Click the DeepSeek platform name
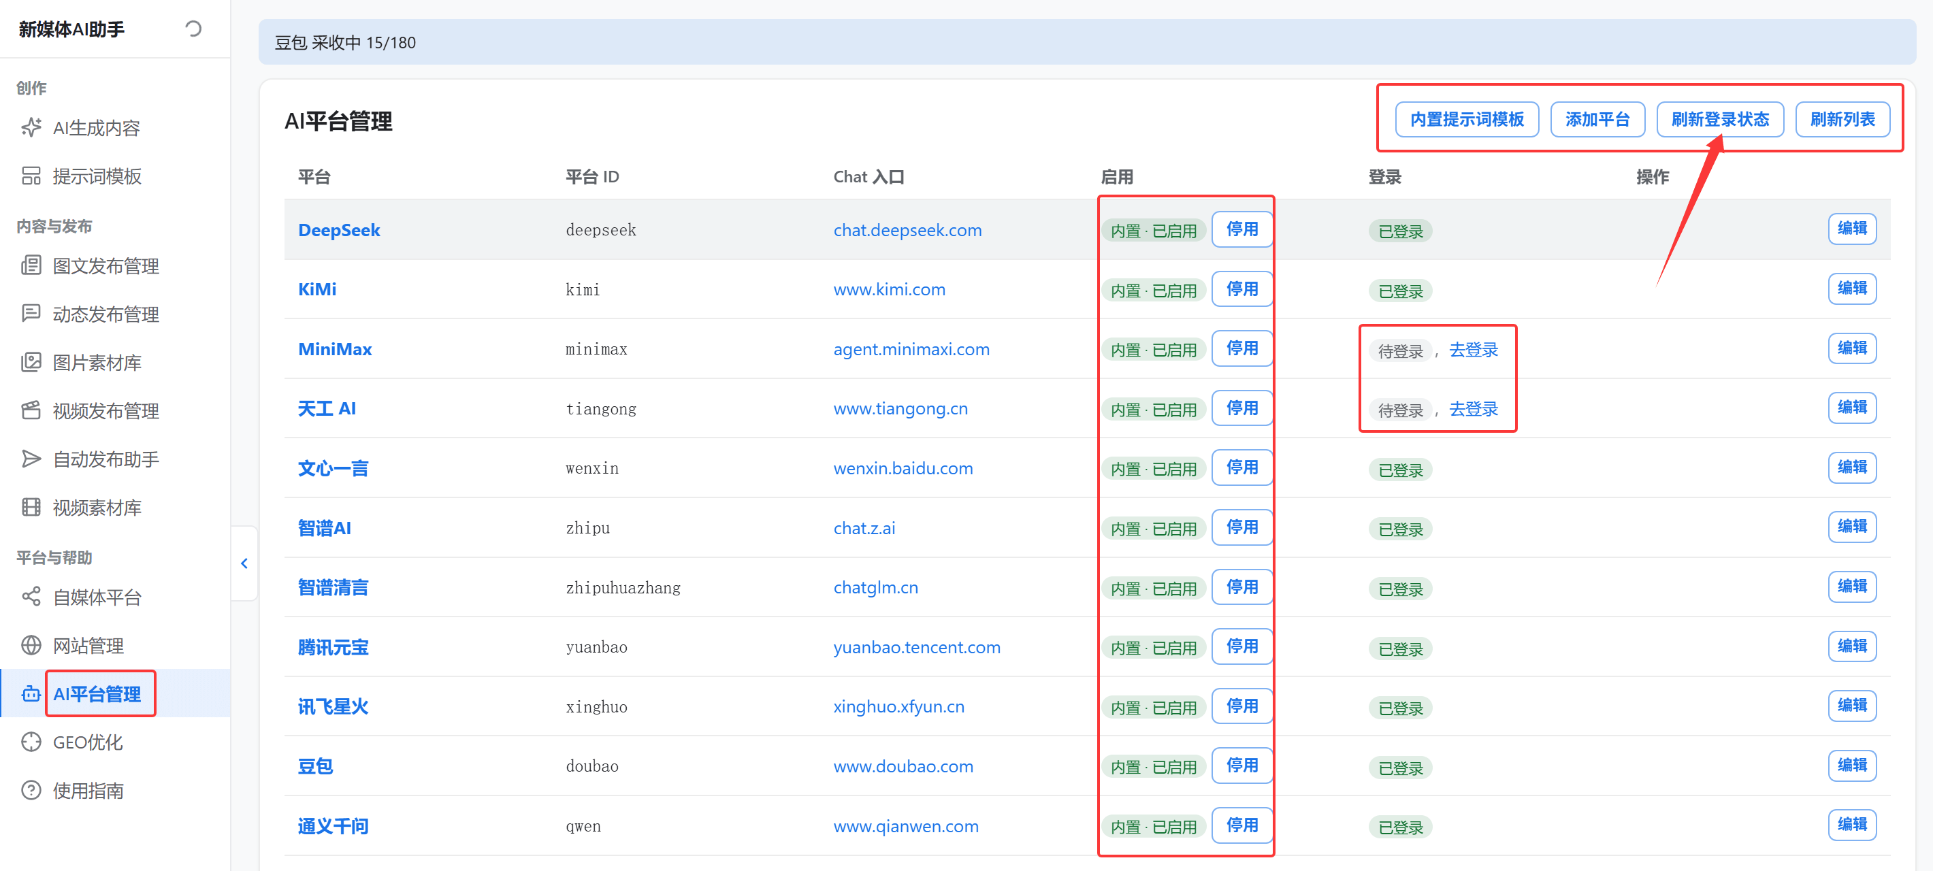 click(x=339, y=230)
